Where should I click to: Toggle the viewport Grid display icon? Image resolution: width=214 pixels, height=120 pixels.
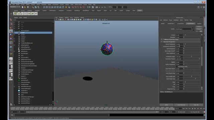[68, 20]
